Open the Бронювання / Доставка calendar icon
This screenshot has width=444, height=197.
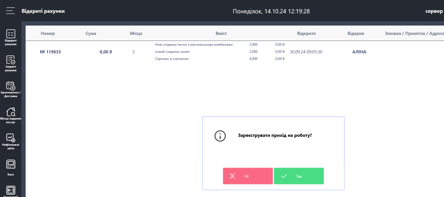pyautogui.click(x=11, y=86)
